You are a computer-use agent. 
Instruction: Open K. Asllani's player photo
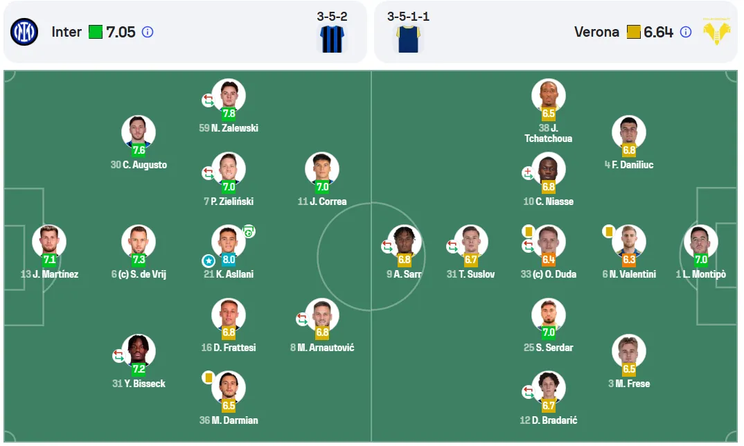[x=228, y=242]
